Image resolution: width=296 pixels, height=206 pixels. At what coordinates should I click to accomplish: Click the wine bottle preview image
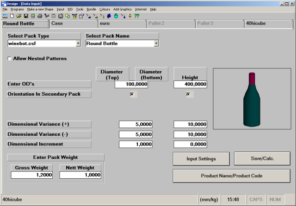pyautogui.click(x=252, y=99)
